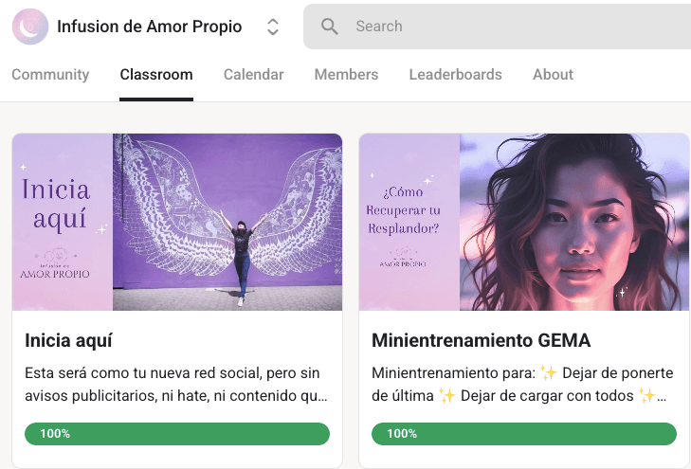Click the Inicia aquí 100% progress bar
Screen dimensions: 691x469
(177, 434)
